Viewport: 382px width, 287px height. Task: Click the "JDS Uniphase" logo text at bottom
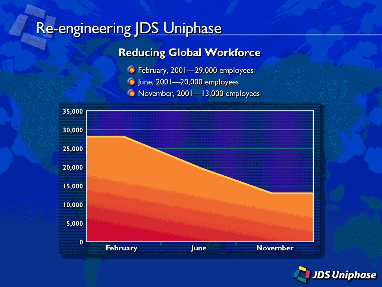344,275
